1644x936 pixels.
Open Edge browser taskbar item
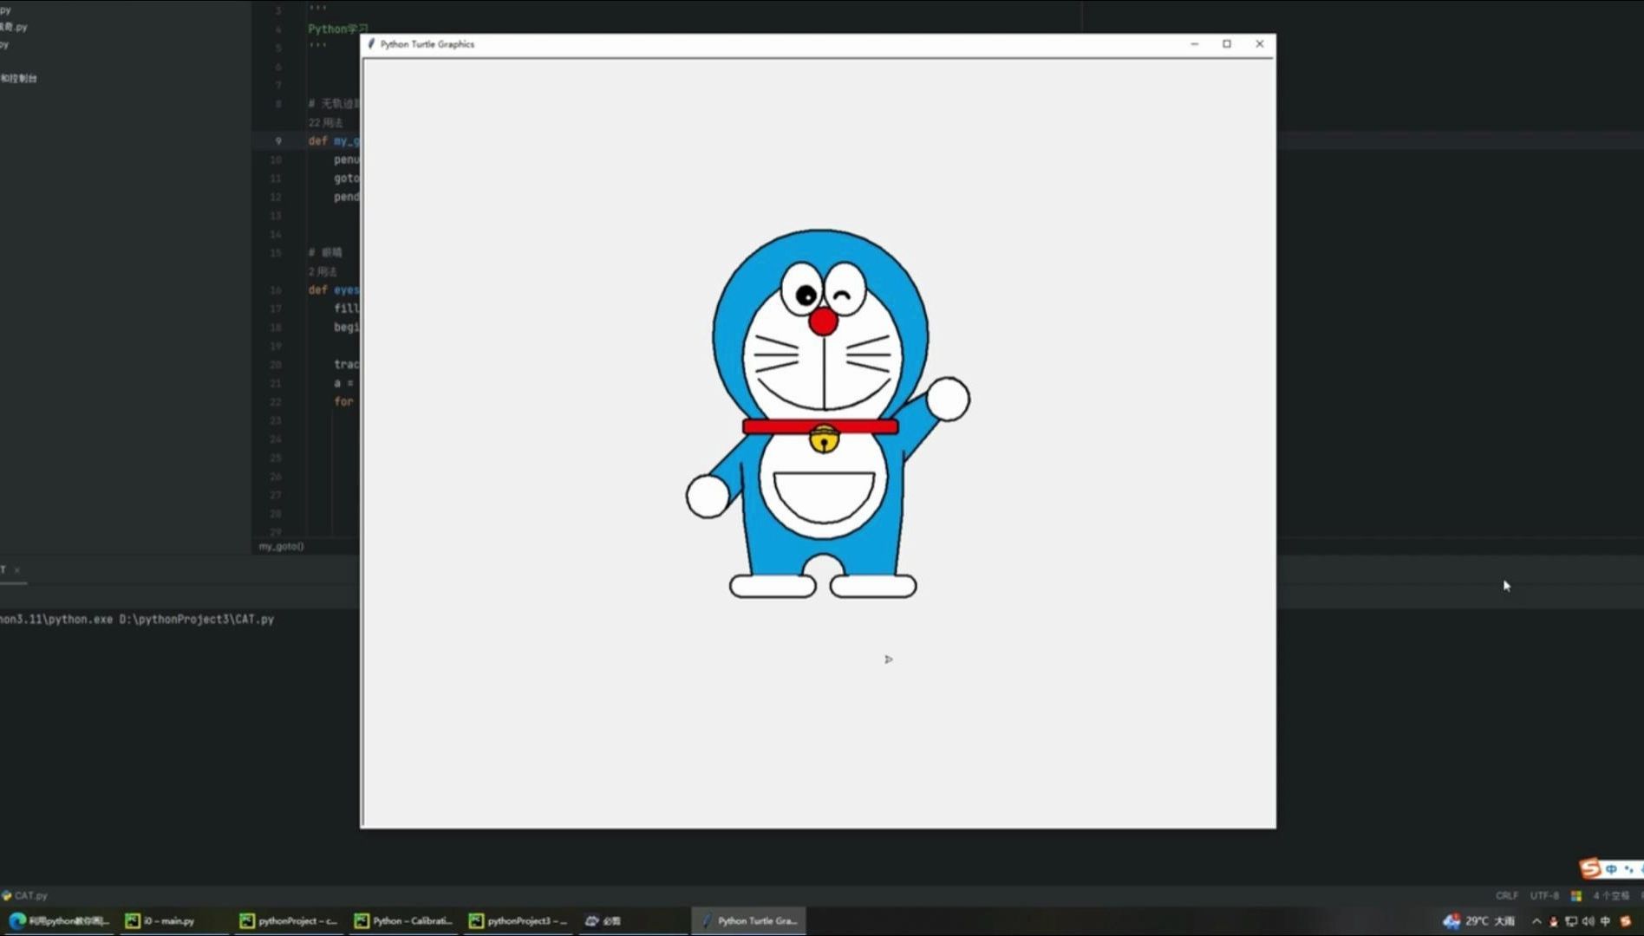(x=59, y=920)
